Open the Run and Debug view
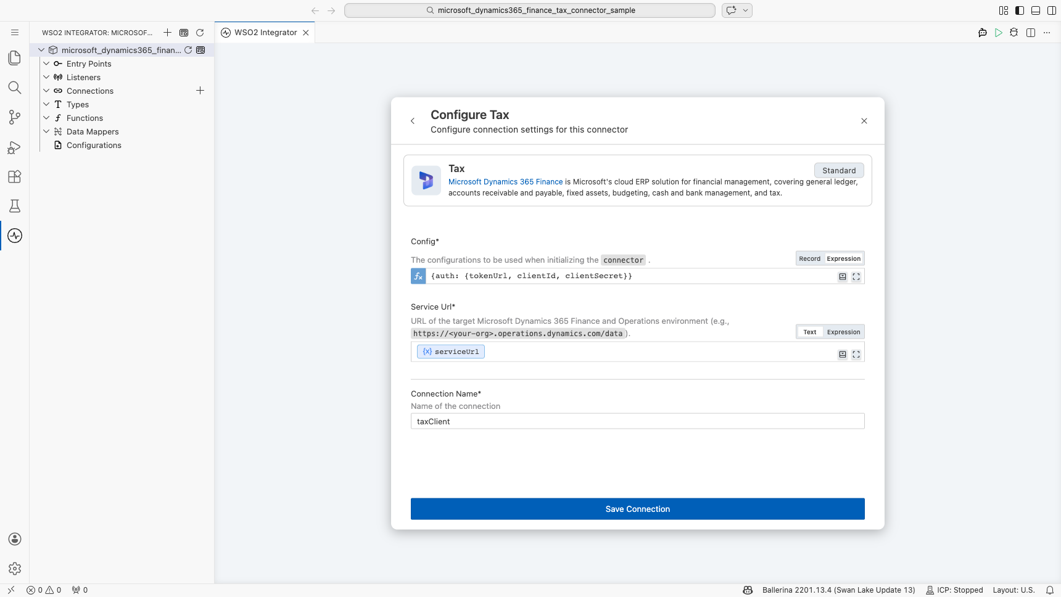This screenshot has width=1061, height=597. (15, 147)
